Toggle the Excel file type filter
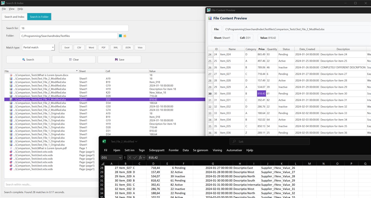Image resolution: width=371 pixels, height=198 pixels. click(67, 47)
